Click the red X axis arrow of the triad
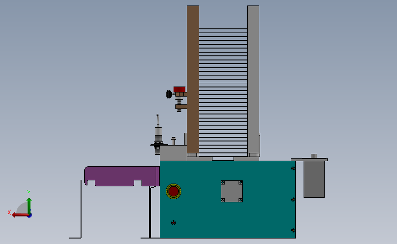The height and width of the screenshot is (244, 397). pyautogui.click(x=20, y=215)
